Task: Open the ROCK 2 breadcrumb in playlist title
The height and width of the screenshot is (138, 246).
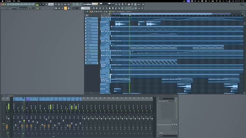Action: click(x=129, y=11)
